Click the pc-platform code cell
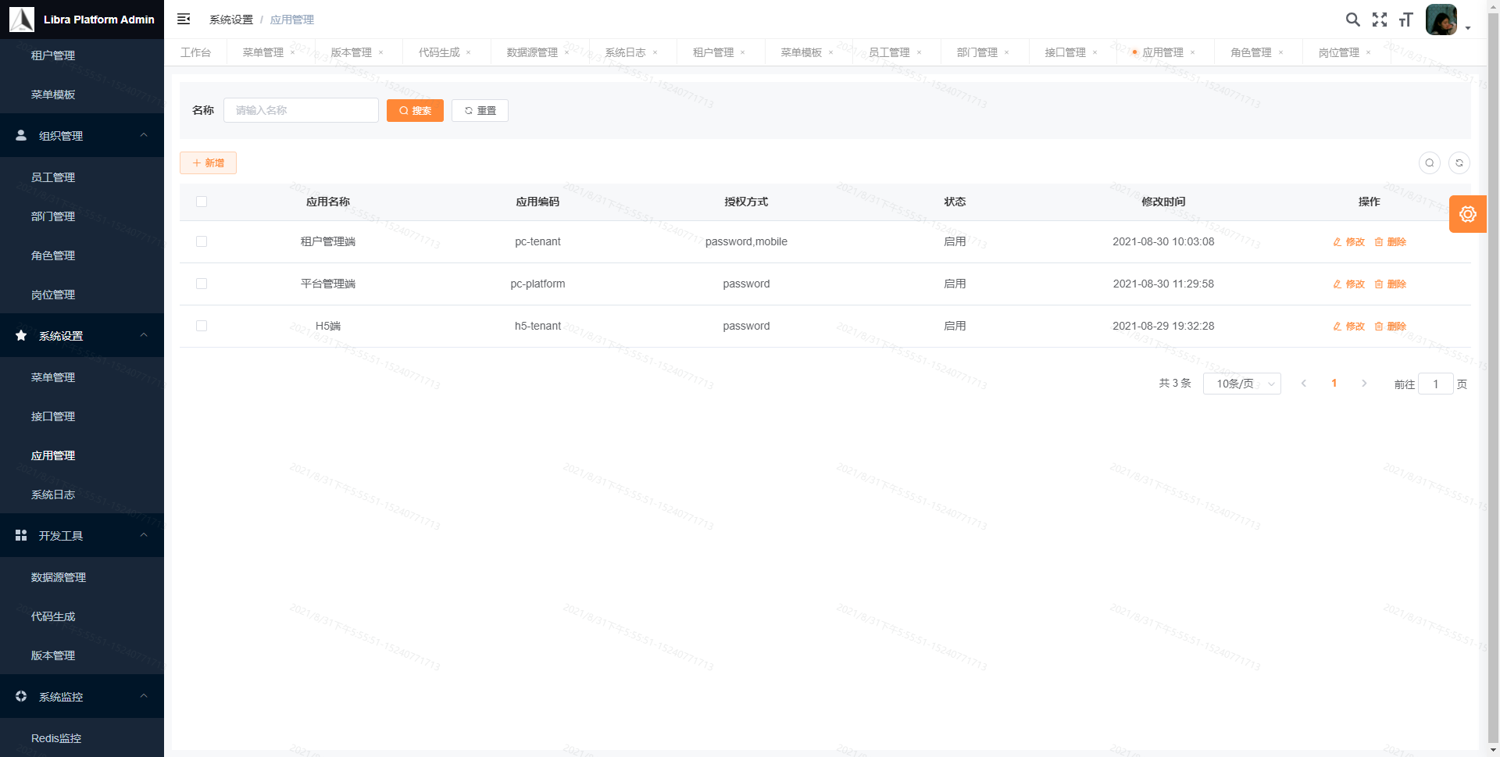This screenshot has width=1500, height=757. click(x=537, y=284)
